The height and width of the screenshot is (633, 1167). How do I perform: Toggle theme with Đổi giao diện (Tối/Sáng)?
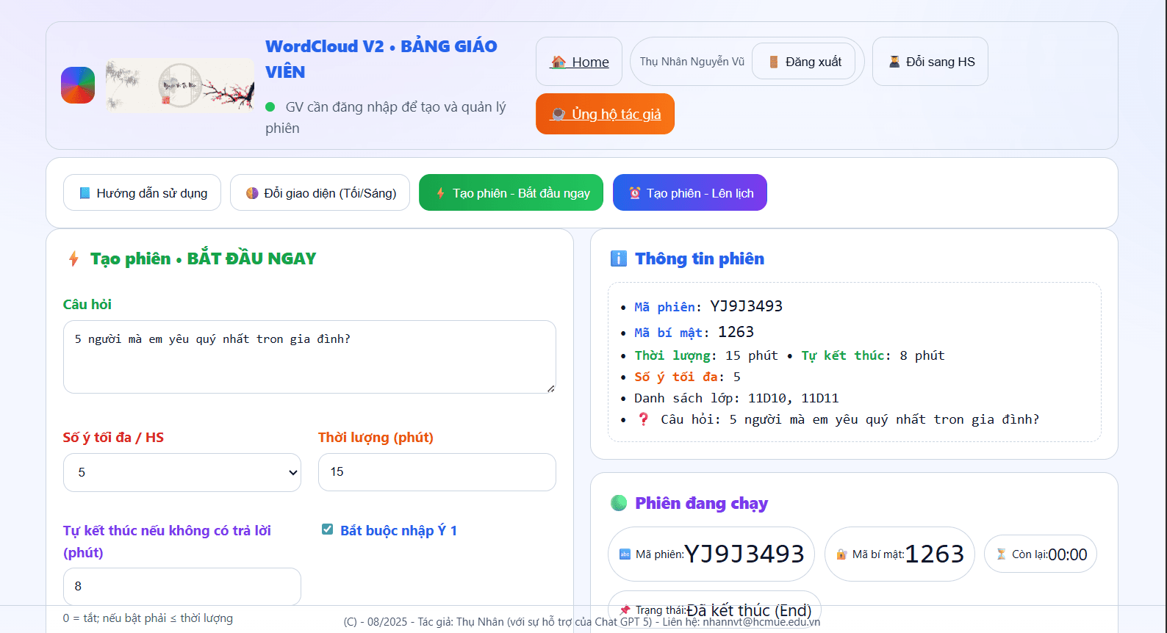click(320, 192)
